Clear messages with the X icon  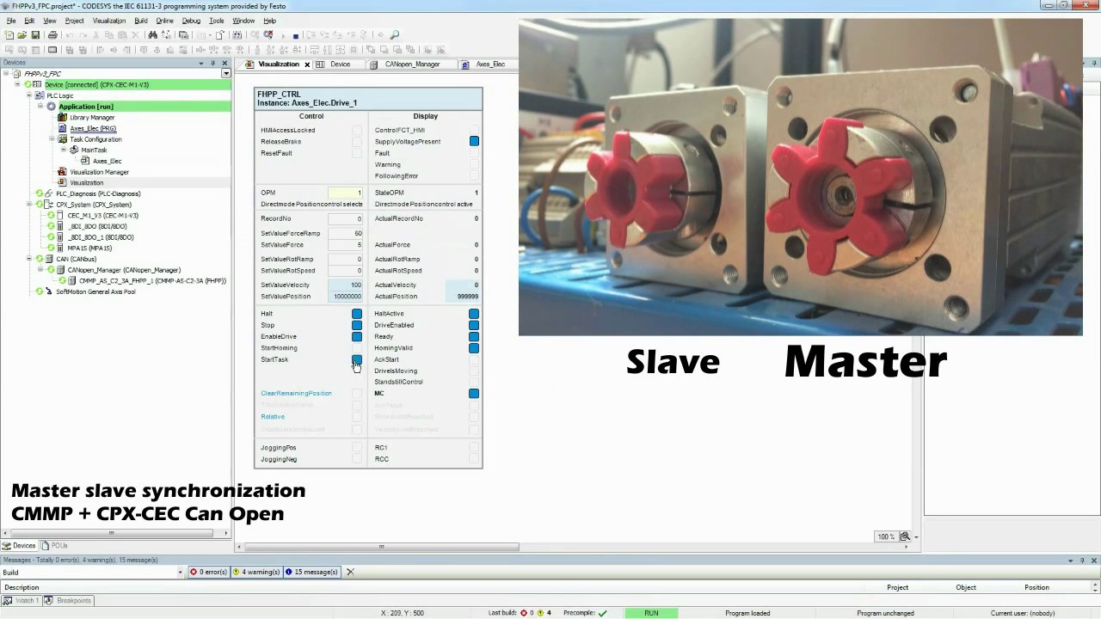(350, 572)
